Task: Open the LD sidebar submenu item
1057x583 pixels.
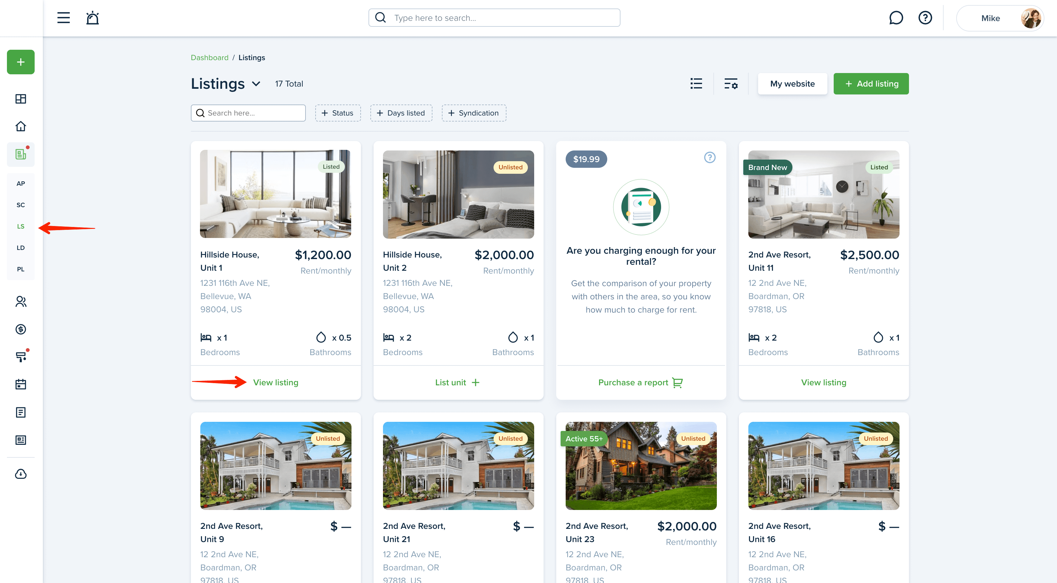Action: pos(20,247)
